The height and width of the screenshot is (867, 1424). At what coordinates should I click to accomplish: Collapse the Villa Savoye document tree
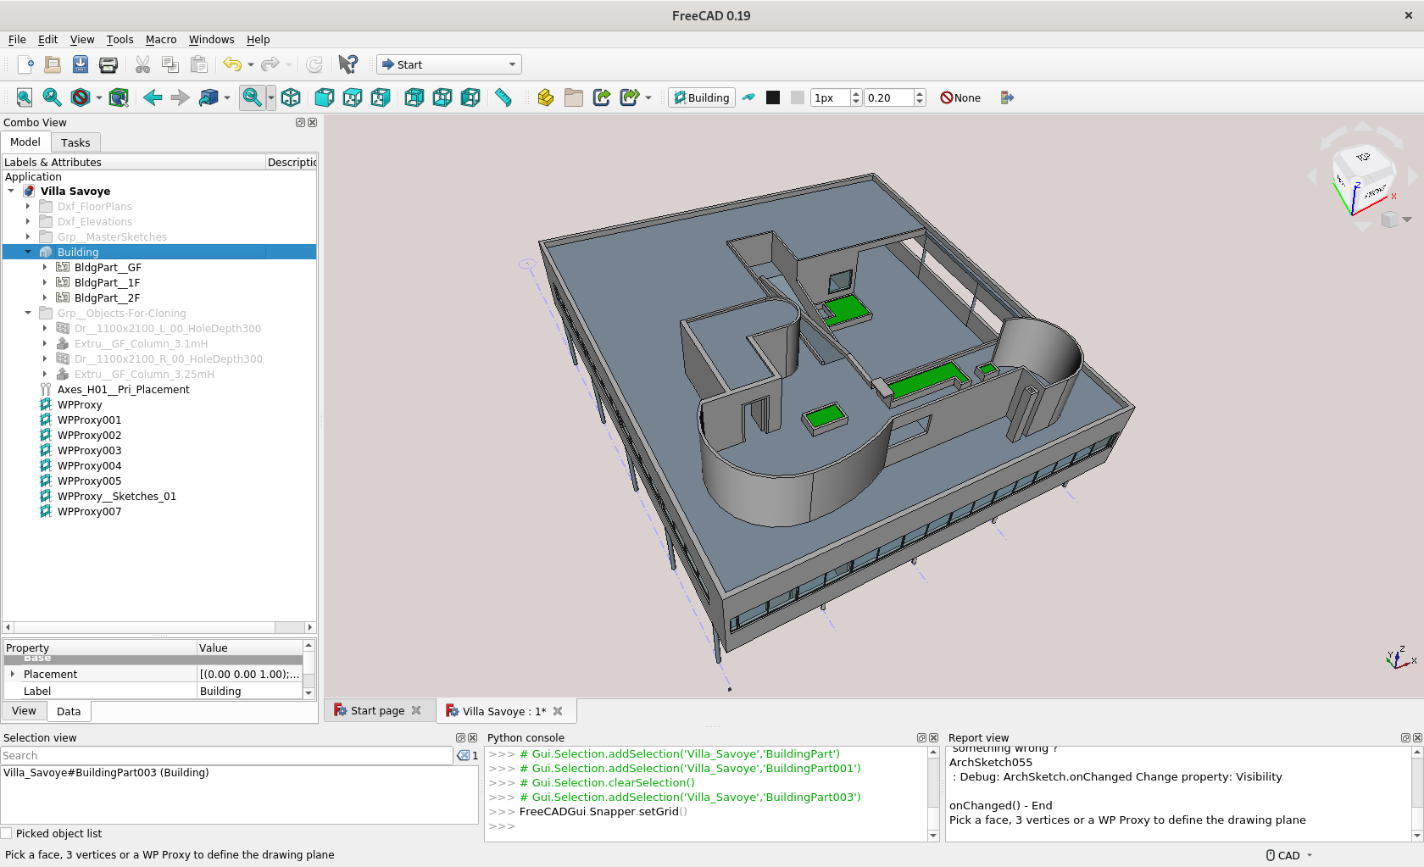[11, 191]
